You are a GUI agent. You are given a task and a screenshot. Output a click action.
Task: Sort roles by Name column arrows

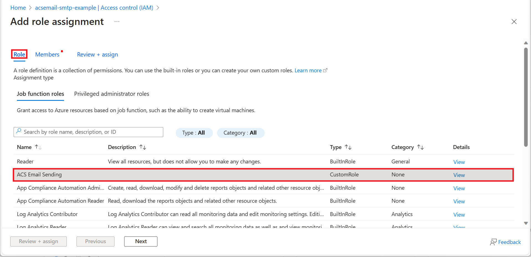point(38,147)
